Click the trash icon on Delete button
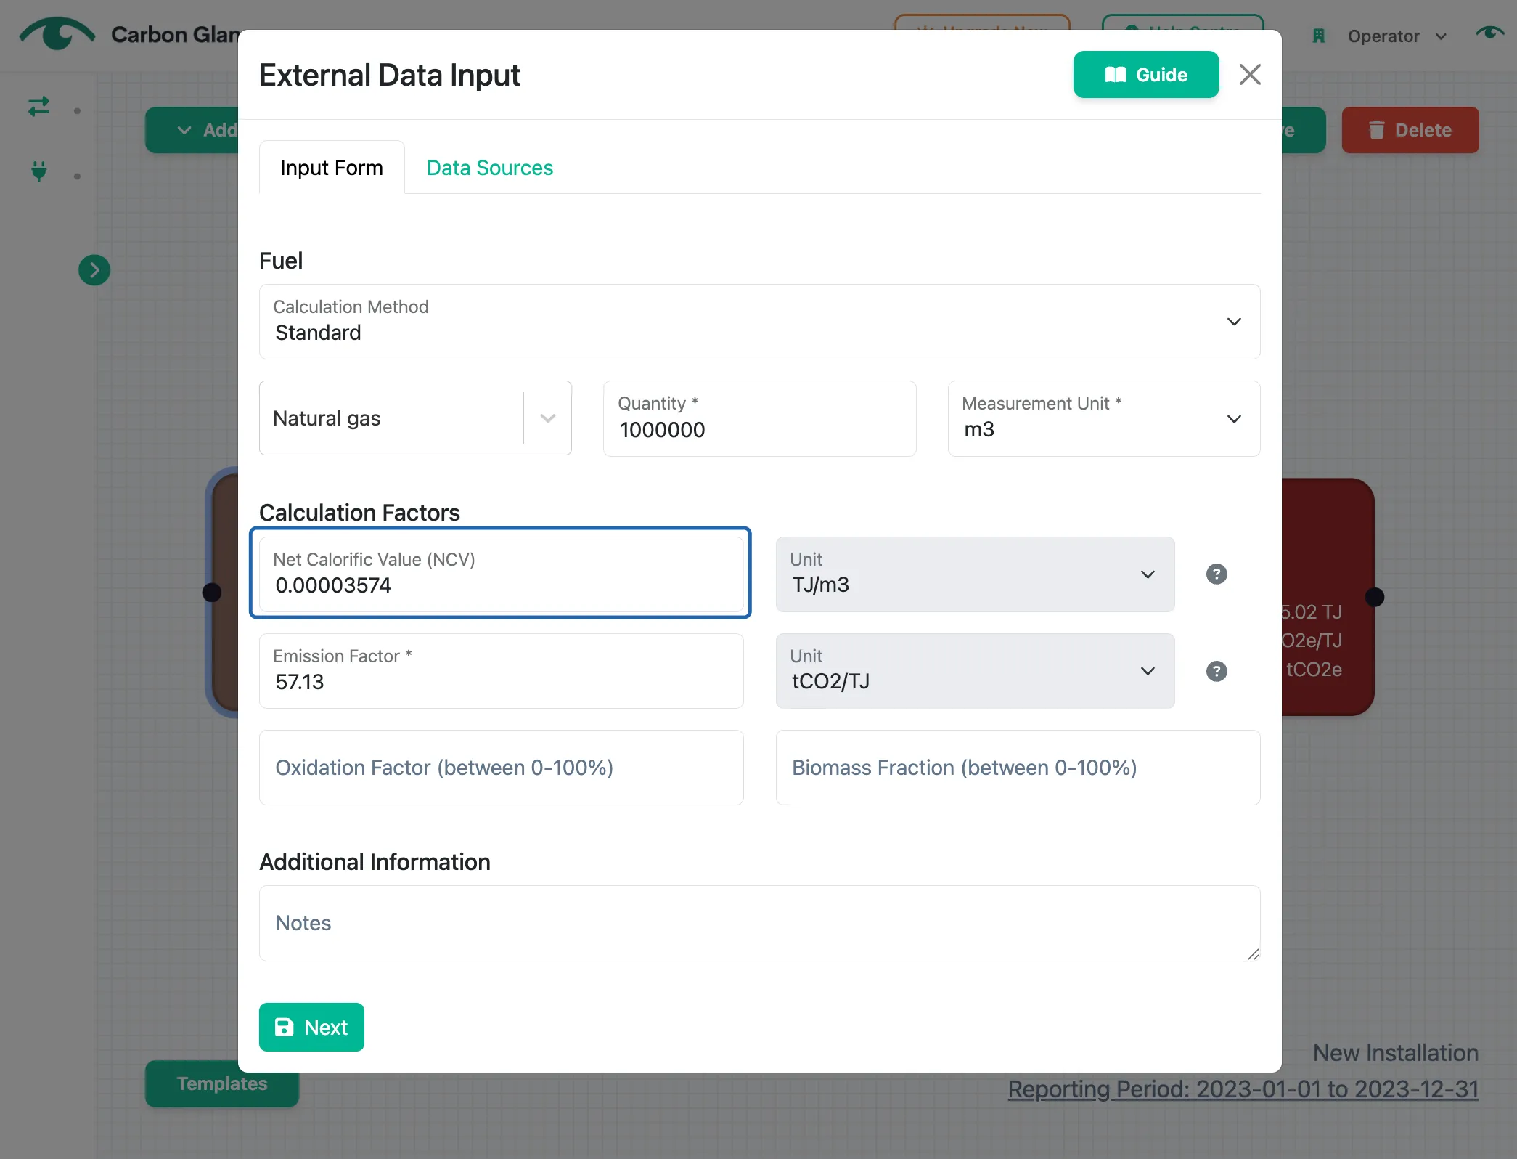 point(1376,130)
